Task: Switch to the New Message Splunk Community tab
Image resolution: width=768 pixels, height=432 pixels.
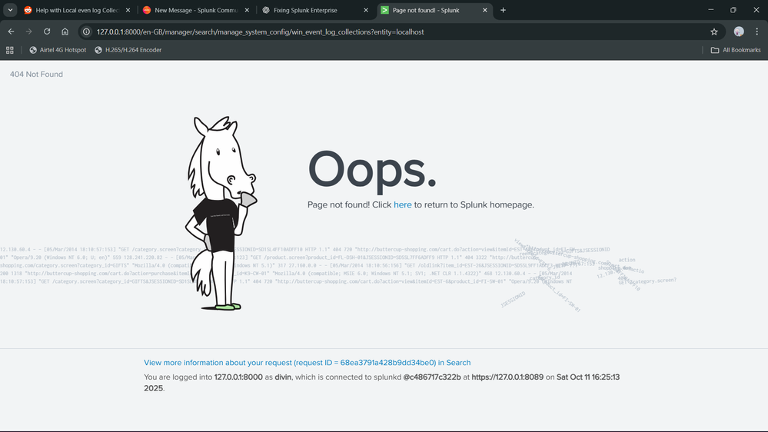Action: [192, 10]
